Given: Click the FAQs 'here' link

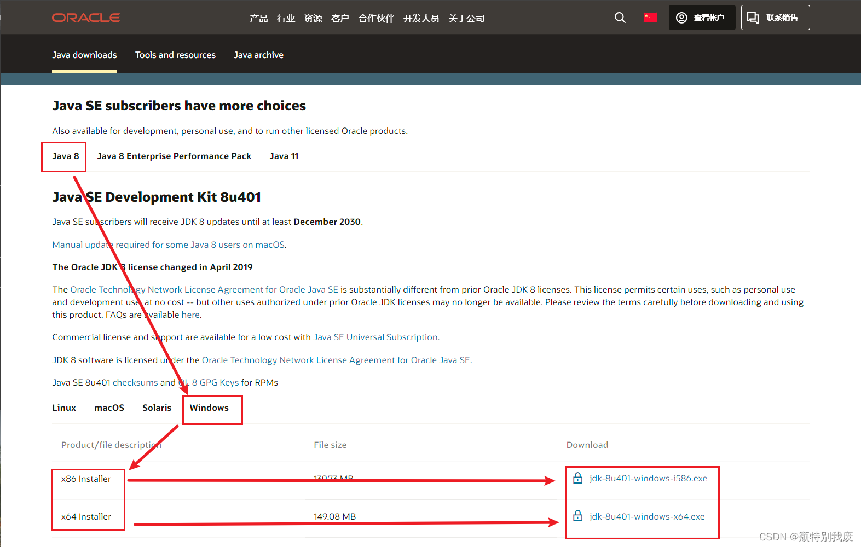Looking at the screenshot, I should click(x=190, y=315).
